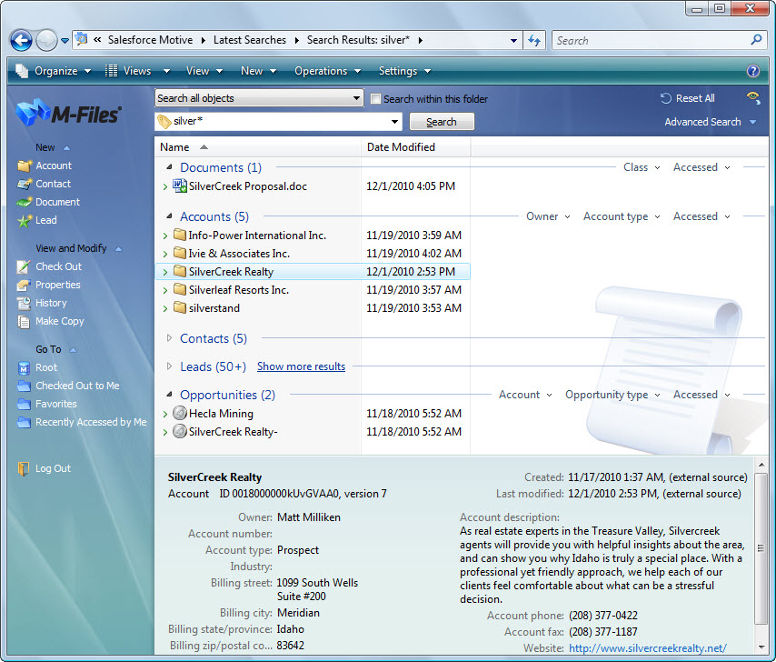Click Salesforce Motive in the breadcrumb
Viewport: 776px width, 662px height.
click(151, 40)
